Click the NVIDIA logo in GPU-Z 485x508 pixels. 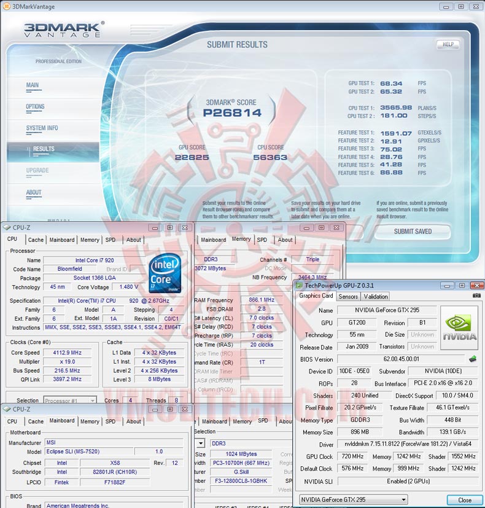pyautogui.click(x=459, y=327)
